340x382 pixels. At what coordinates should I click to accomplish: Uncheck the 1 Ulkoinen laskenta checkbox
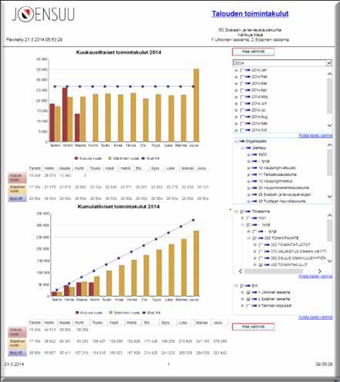click(x=248, y=292)
